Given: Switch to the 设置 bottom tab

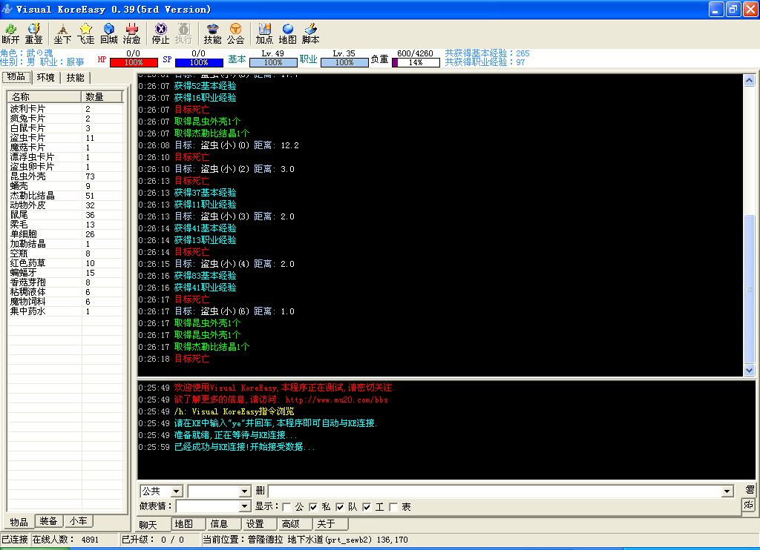Looking at the screenshot, I should [255, 524].
